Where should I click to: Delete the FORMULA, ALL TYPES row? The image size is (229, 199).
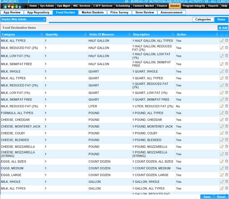click(226, 113)
